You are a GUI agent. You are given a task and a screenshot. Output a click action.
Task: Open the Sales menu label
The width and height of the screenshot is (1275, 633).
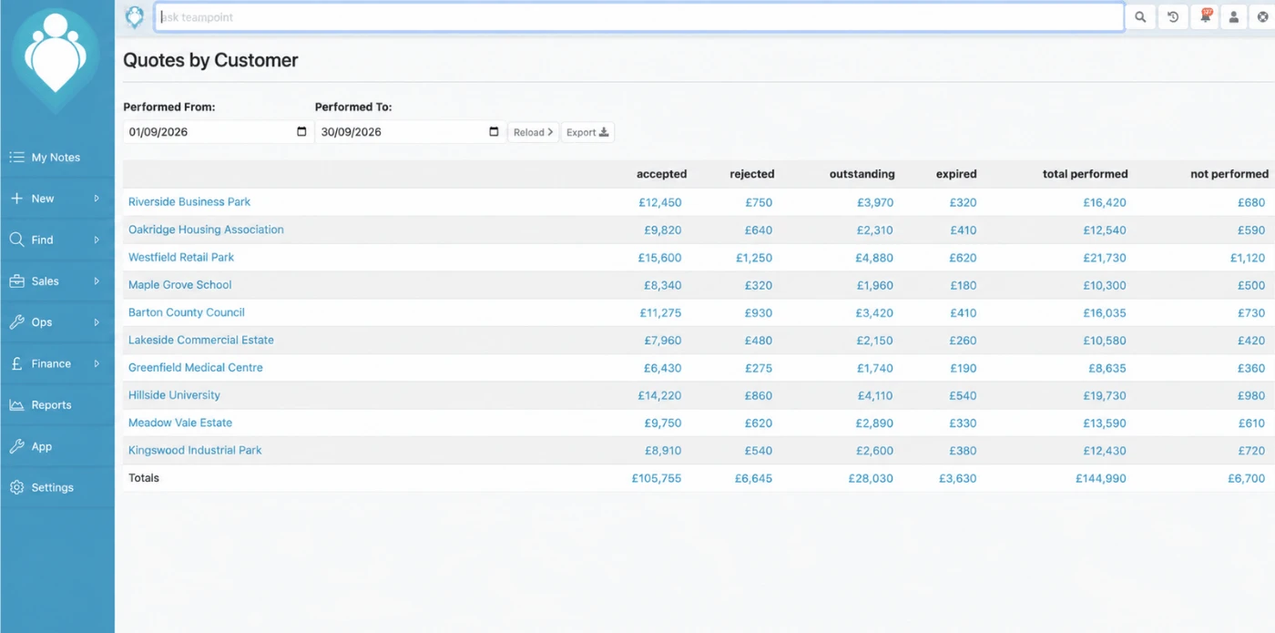[x=45, y=281]
